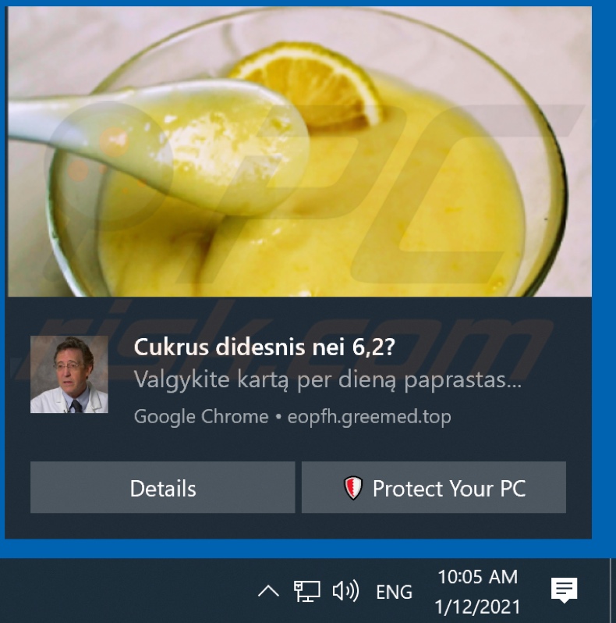
Task: Open the calendar from the 1/12/2021 date
Action: 477,607
